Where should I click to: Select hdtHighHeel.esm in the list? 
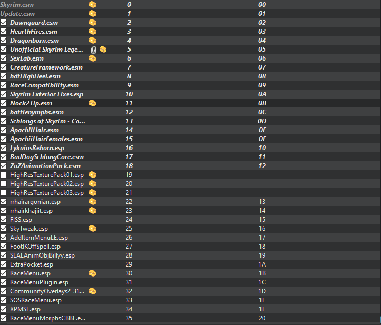(35, 76)
